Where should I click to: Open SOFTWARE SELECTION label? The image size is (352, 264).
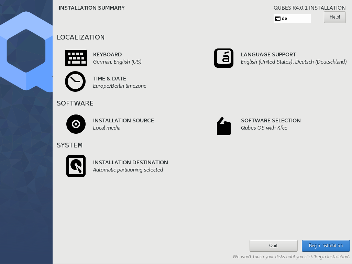271,121
